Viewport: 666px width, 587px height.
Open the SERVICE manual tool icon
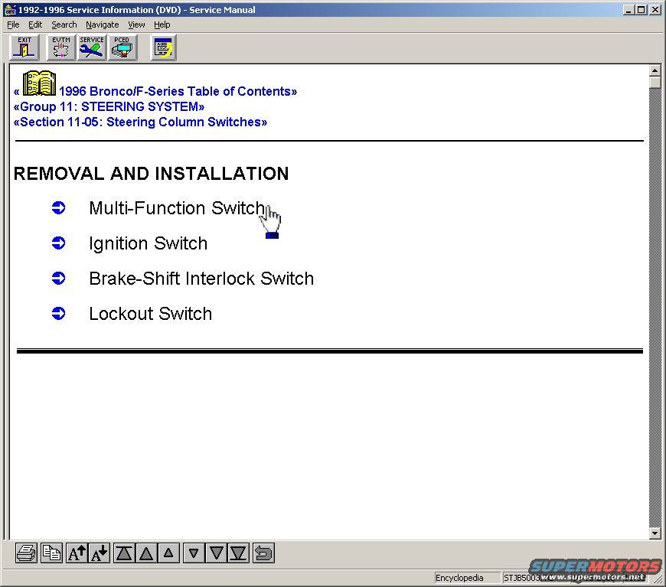click(91, 47)
